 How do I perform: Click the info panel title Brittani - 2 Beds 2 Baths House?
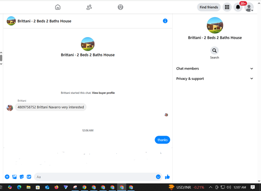click(215, 38)
